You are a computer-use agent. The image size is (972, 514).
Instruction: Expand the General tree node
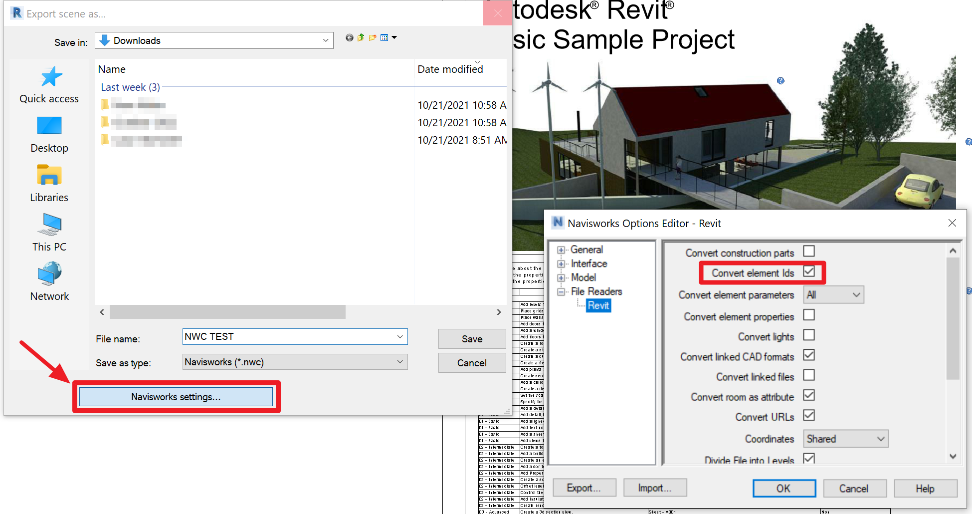click(562, 250)
